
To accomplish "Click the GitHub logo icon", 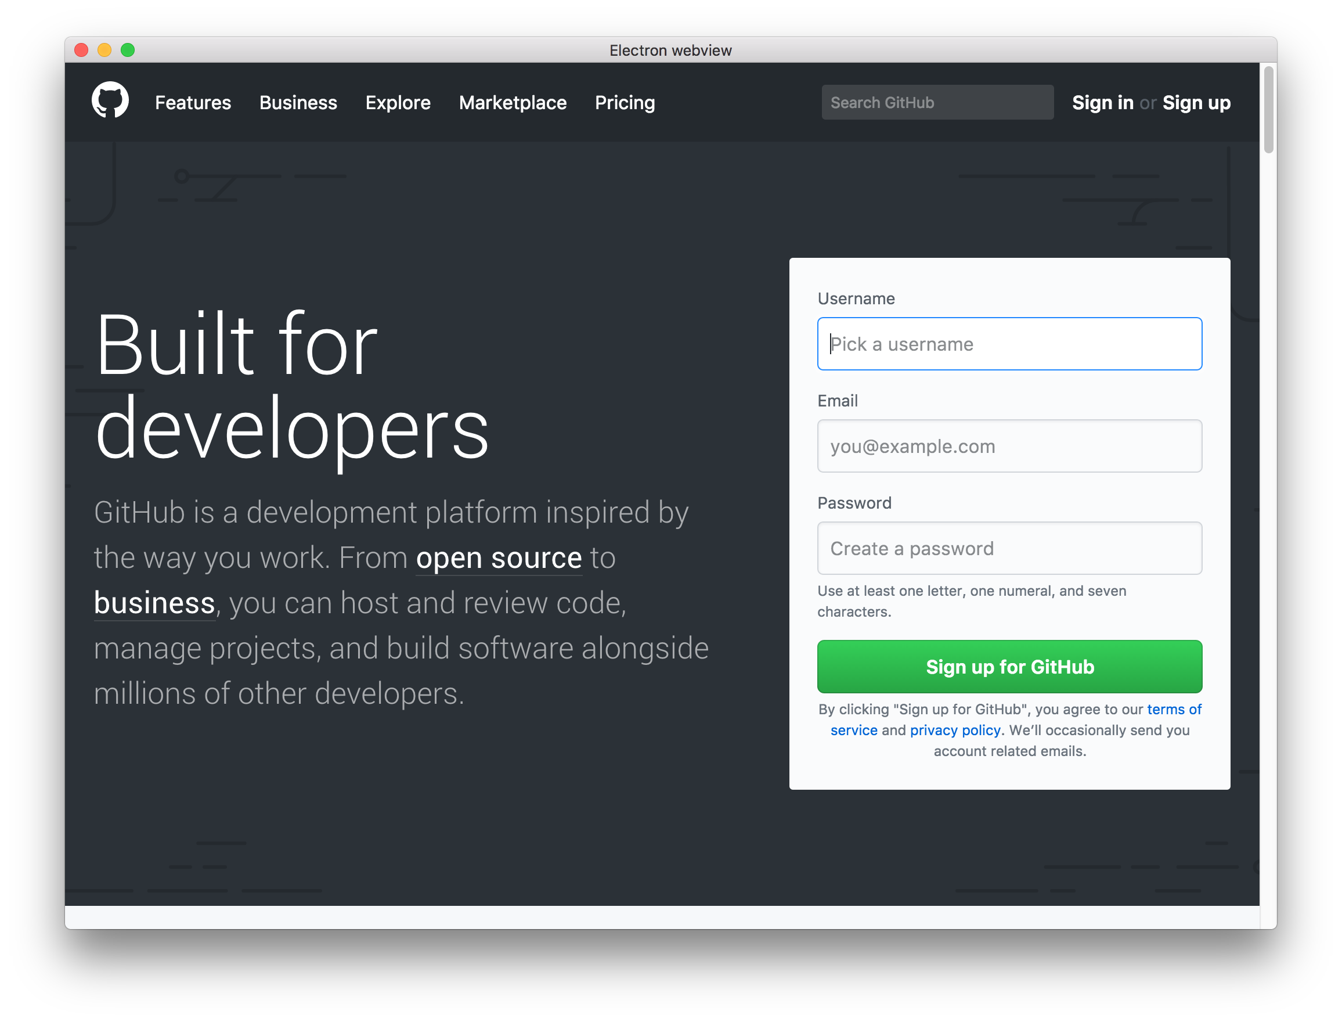I will (x=111, y=102).
